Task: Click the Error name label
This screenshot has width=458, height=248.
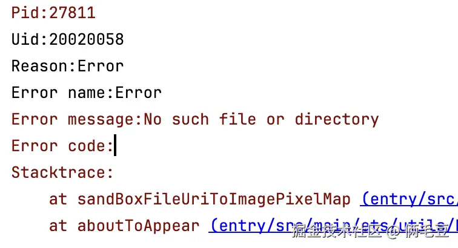Action: point(59,93)
